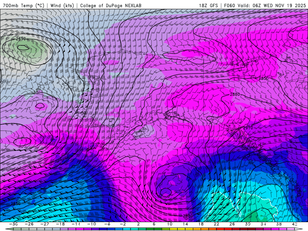308x231 pixels.
Task: Click the 2850 contour label inside the pink warm area
Action: pos(263,79)
